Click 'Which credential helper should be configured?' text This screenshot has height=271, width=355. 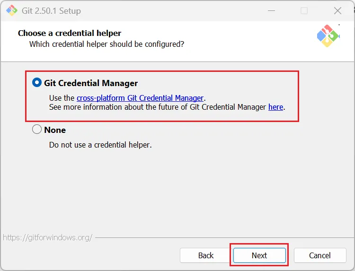click(x=106, y=44)
